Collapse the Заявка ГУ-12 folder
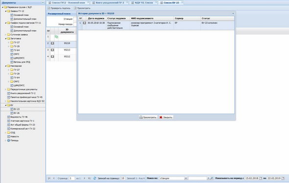This screenshot has height=183, width=289. [x=5, y=11]
